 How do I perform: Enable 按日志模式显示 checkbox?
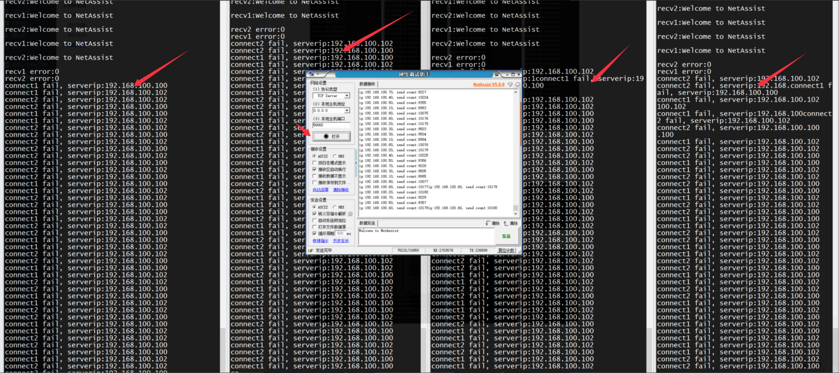click(314, 163)
